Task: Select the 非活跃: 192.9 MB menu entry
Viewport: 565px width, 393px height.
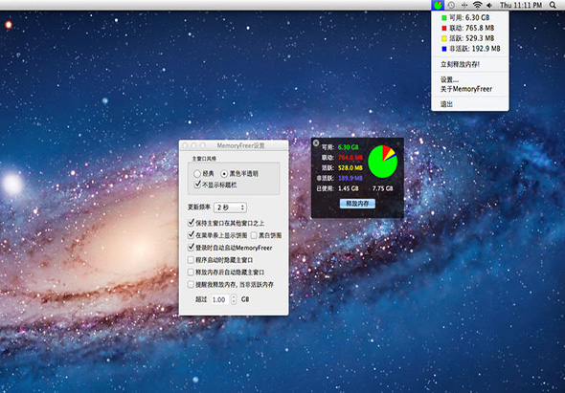Action: (470, 49)
